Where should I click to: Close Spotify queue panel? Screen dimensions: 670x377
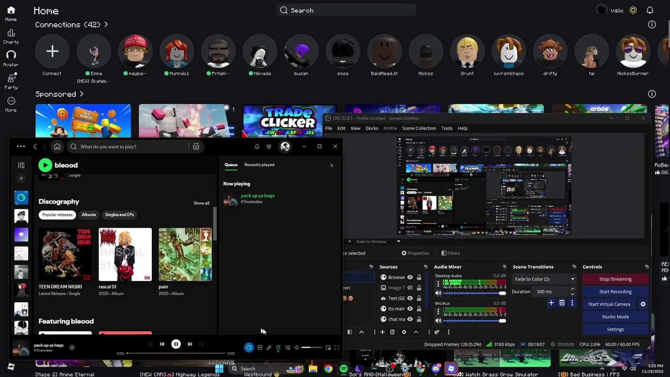[331, 165]
